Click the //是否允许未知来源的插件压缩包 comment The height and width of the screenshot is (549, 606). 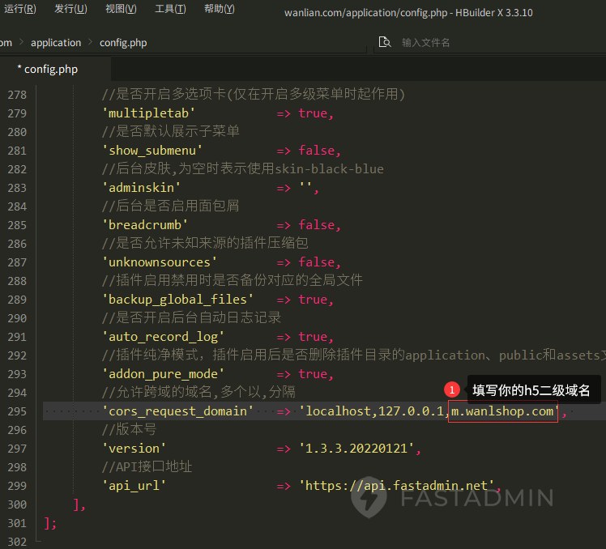(x=205, y=243)
